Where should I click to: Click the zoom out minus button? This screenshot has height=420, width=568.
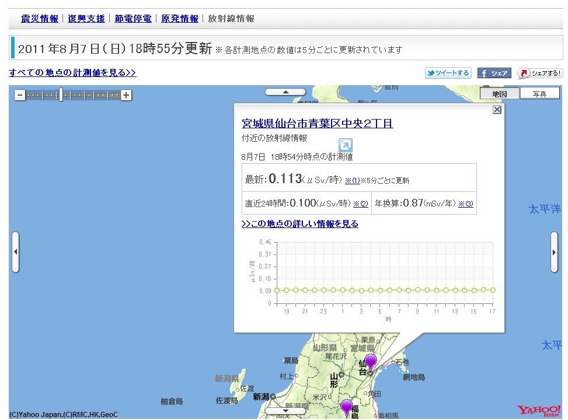[20, 95]
